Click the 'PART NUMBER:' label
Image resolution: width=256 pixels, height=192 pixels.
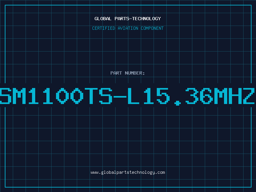[128, 73]
